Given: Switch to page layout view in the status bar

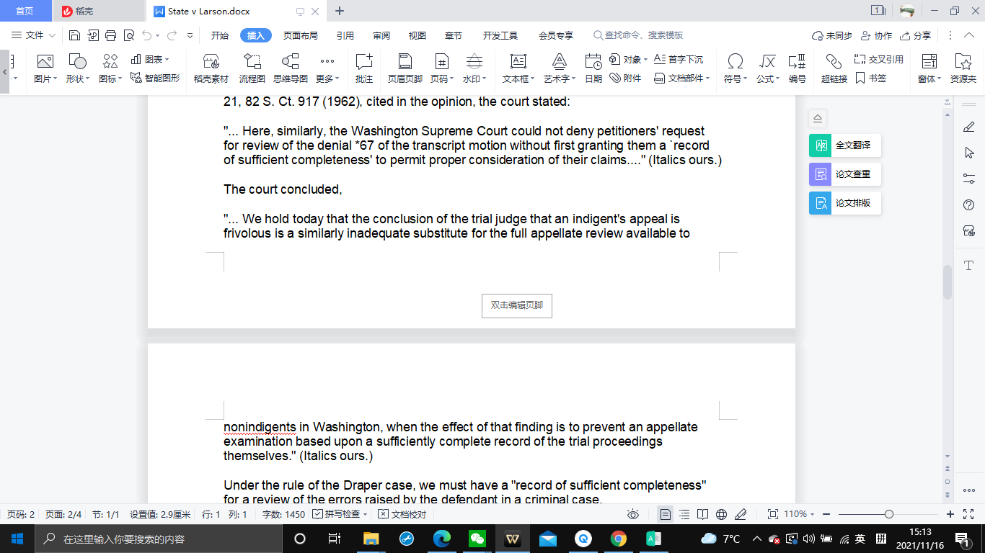Looking at the screenshot, I should (x=666, y=514).
